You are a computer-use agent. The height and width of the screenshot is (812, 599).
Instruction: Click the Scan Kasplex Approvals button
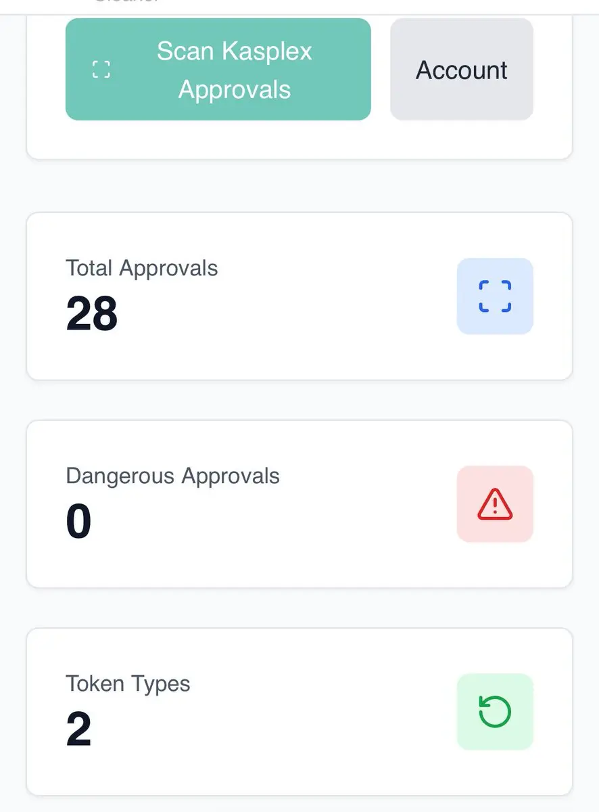(218, 69)
